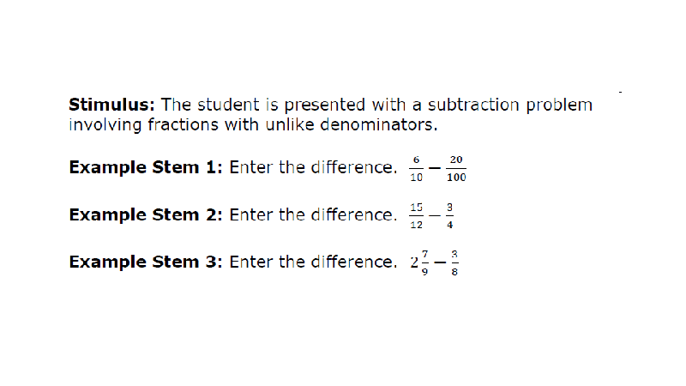The width and height of the screenshot is (686, 386).
Task: Click the bold Stimulus label
Action: [x=111, y=105]
